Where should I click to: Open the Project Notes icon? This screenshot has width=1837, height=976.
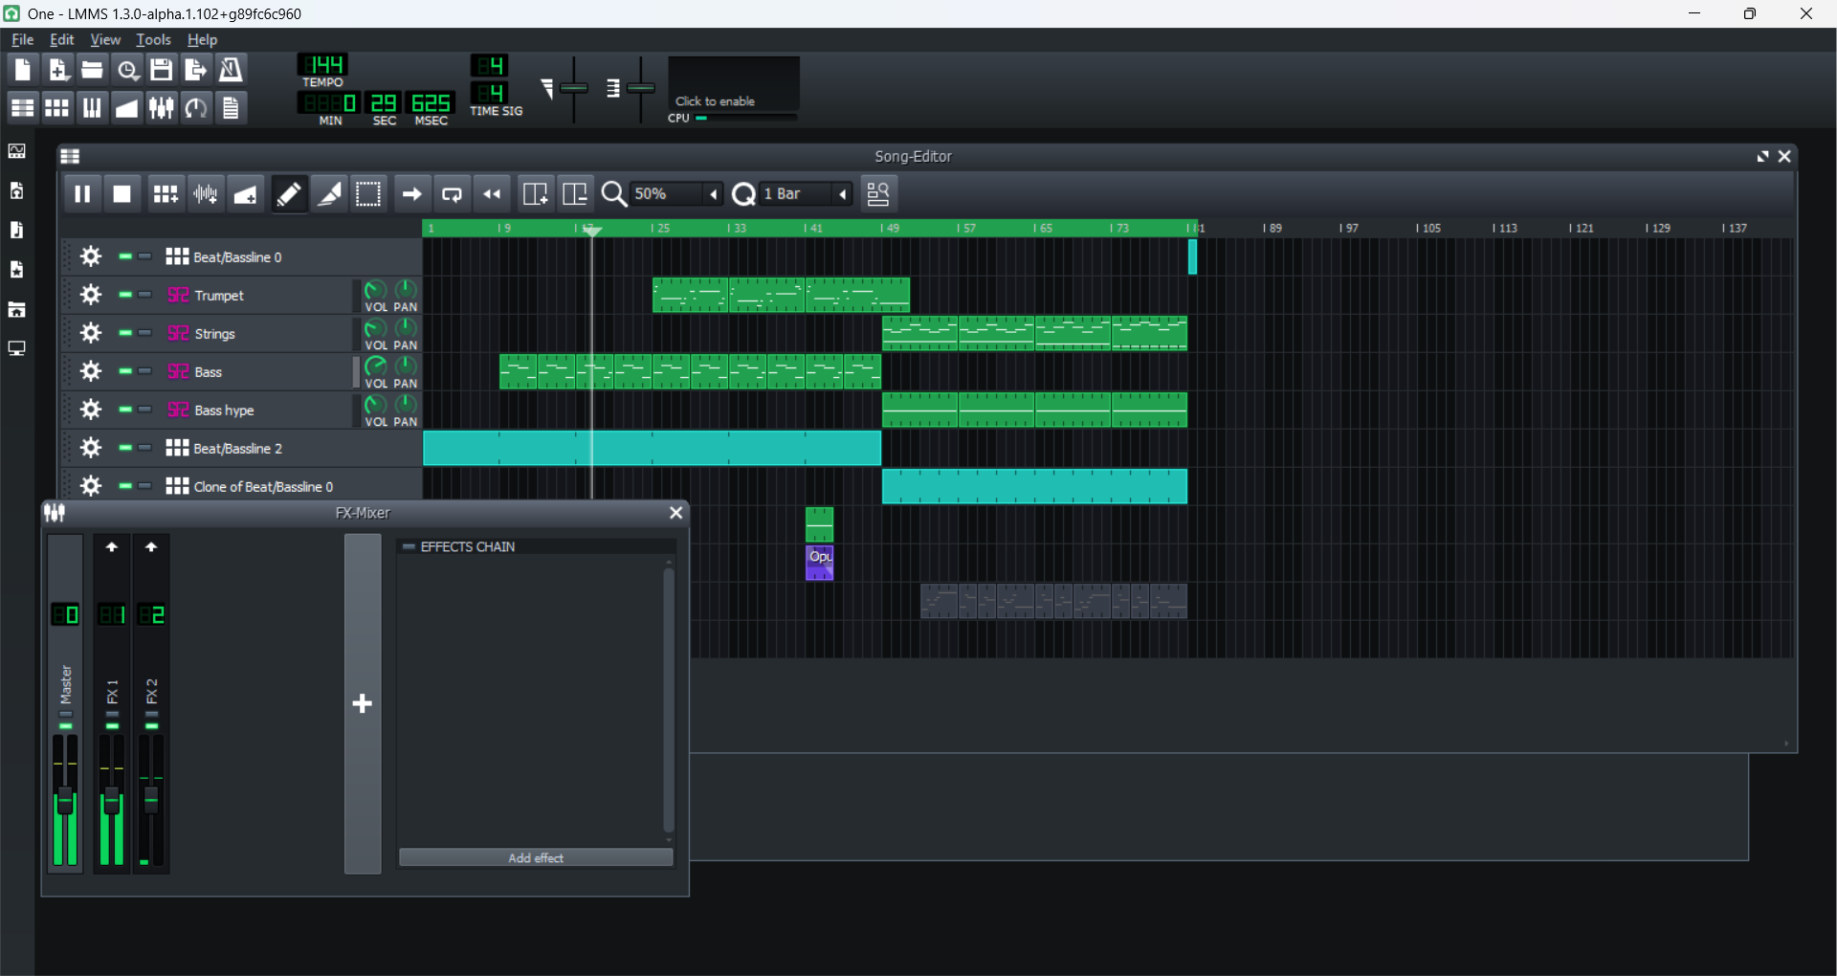pyautogui.click(x=231, y=107)
